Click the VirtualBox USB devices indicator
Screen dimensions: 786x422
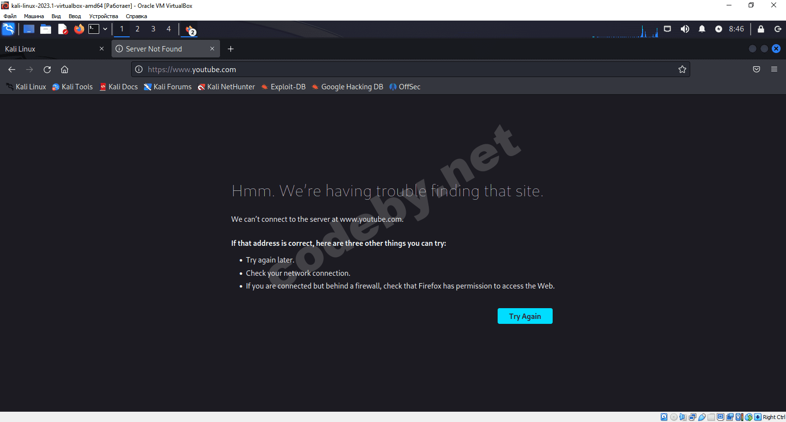point(702,417)
